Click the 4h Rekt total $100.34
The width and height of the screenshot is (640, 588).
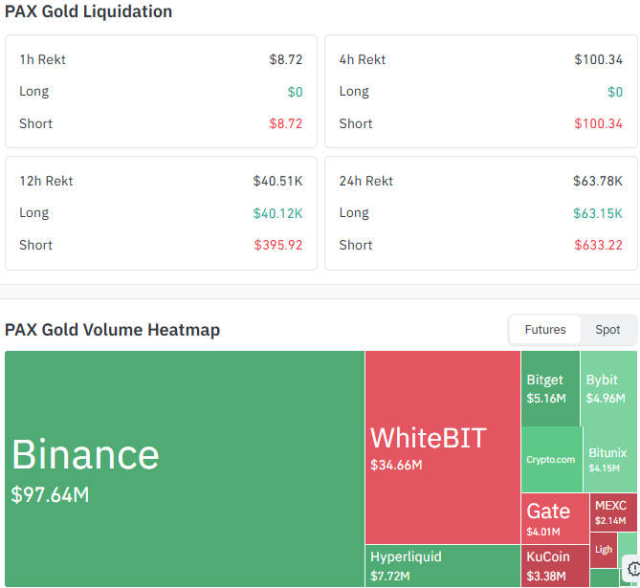click(x=598, y=59)
